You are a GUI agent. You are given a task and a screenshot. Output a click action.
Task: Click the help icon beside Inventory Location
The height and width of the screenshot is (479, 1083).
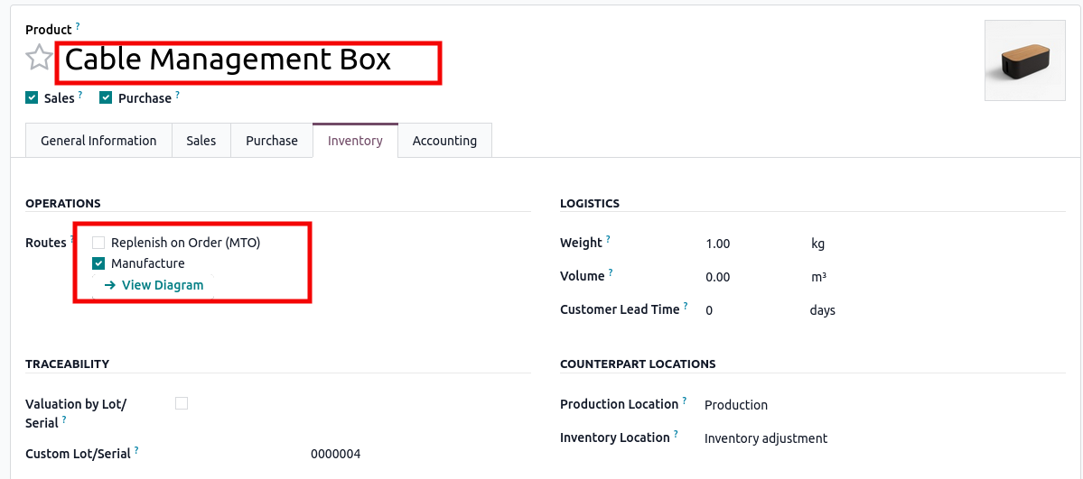677,435
